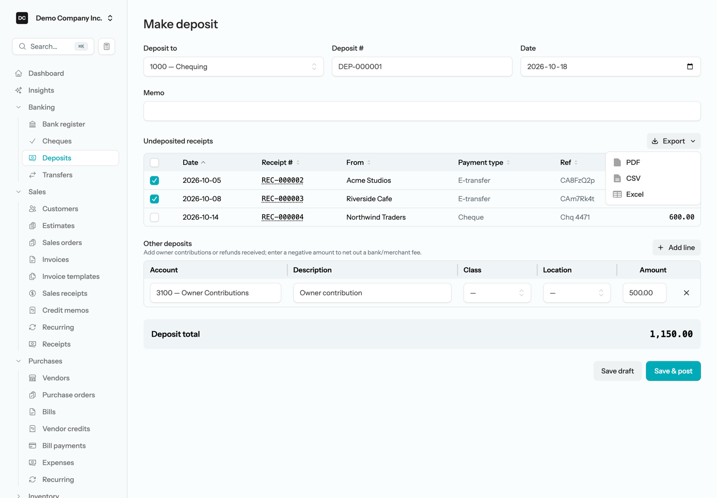Choose CSV from the Export menu
Image resolution: width=717 pixels, height=498 pixels.
tap(653, 178)
